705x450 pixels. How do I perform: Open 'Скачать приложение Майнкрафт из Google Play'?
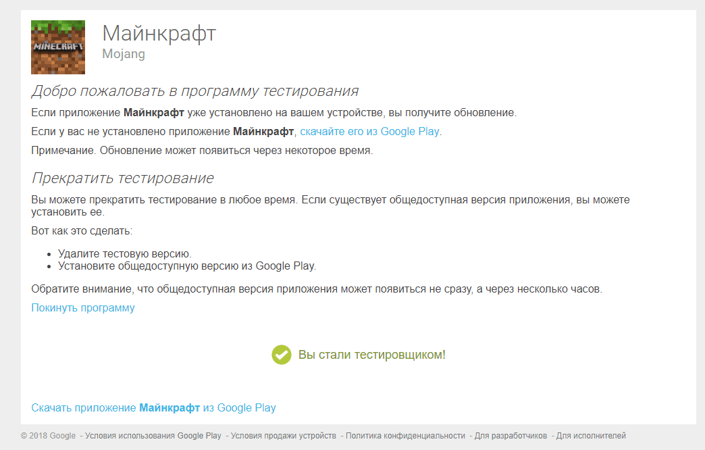pos(153,408)
